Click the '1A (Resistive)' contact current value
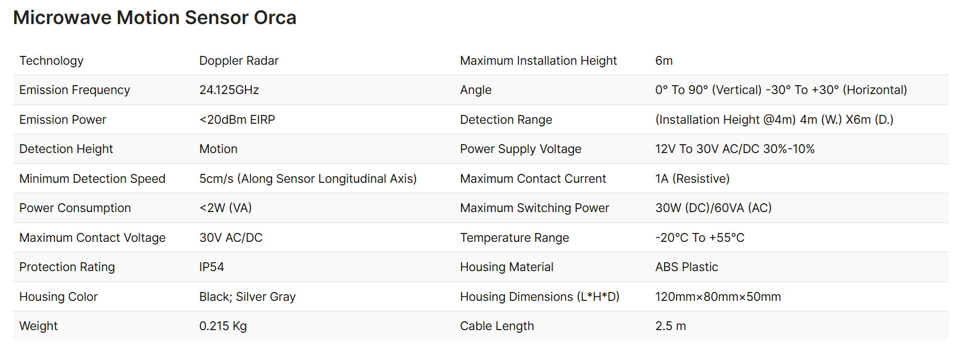This screenshot has width=964, height=351. 692,179
